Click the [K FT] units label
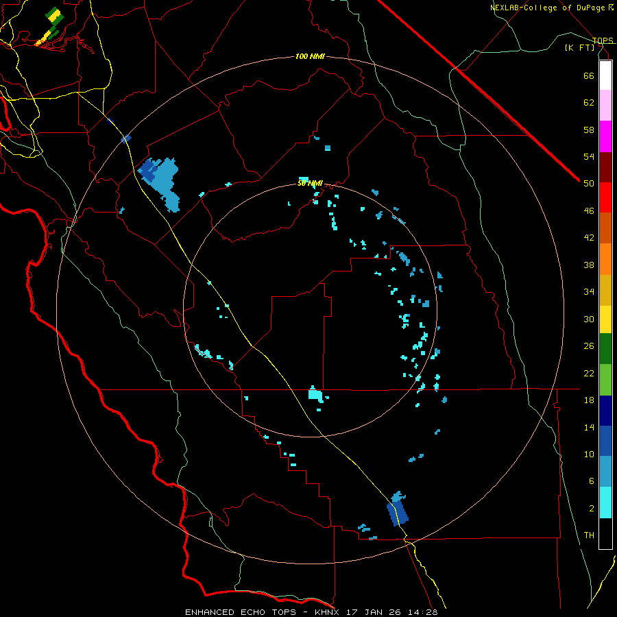The image size is (617, 617). click(x=580, y=48)
